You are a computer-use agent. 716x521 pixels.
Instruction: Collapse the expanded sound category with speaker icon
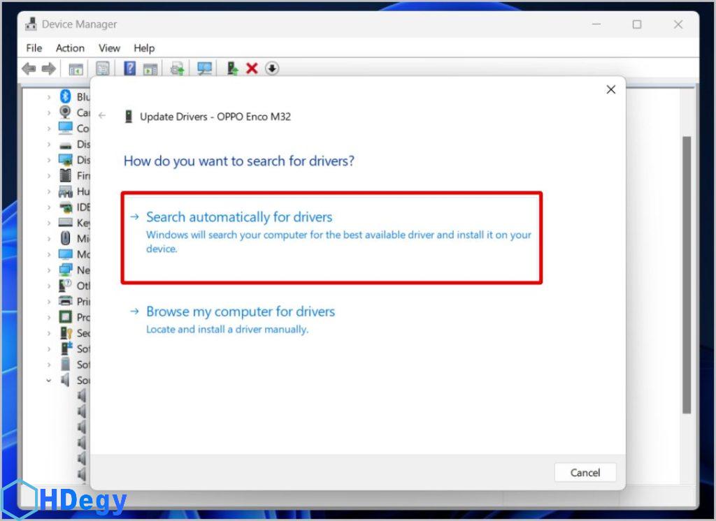pyautogui.click(x=49, y=381)
